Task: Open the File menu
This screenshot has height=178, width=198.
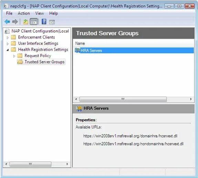Action: pos(9,13)
